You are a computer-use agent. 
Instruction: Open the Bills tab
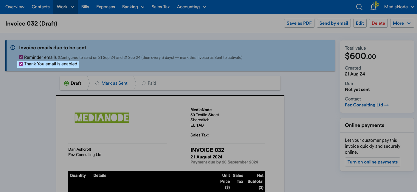pyautogui.click(x=85, y=7)
